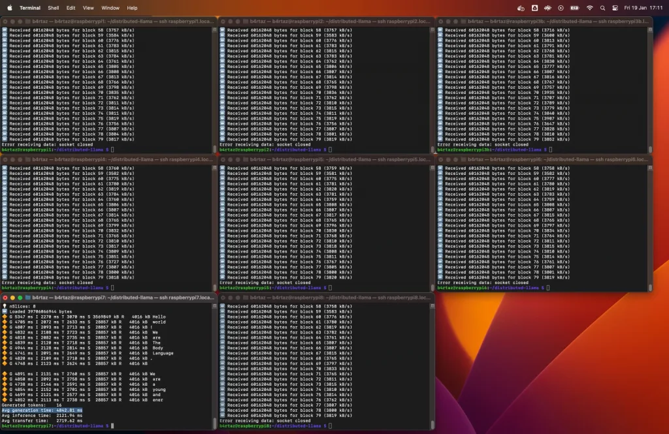This screenshot has height=434, width=669.
Task: Click the play-circle icon in menu bar
Action: [561, 8]
